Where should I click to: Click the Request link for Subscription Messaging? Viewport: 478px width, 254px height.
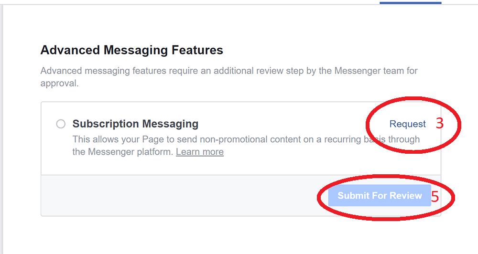coord(407,124)
